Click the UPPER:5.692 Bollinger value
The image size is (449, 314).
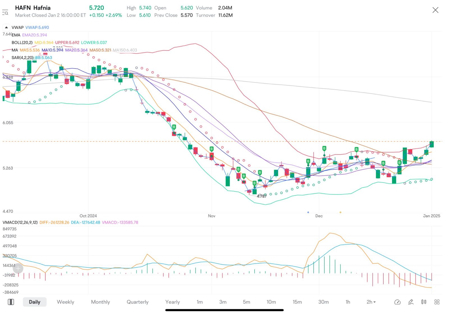coord(67,42)
